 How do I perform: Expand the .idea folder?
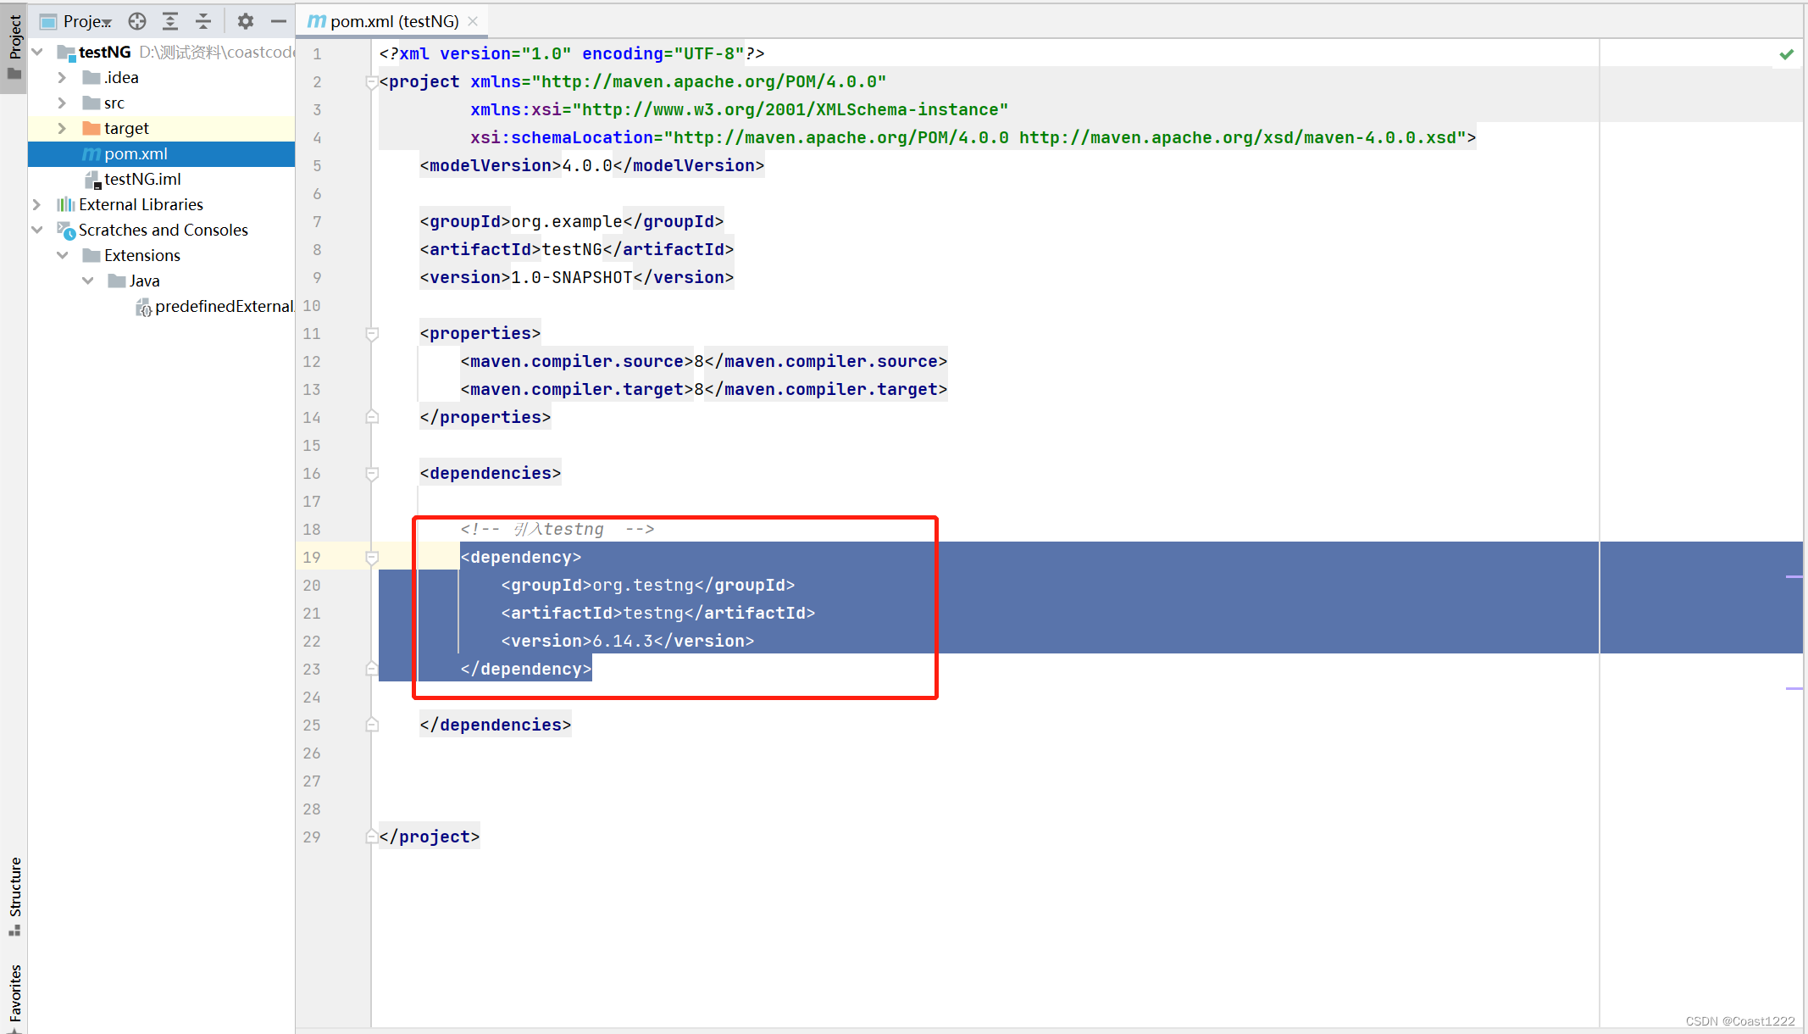(x=62, y=78)
